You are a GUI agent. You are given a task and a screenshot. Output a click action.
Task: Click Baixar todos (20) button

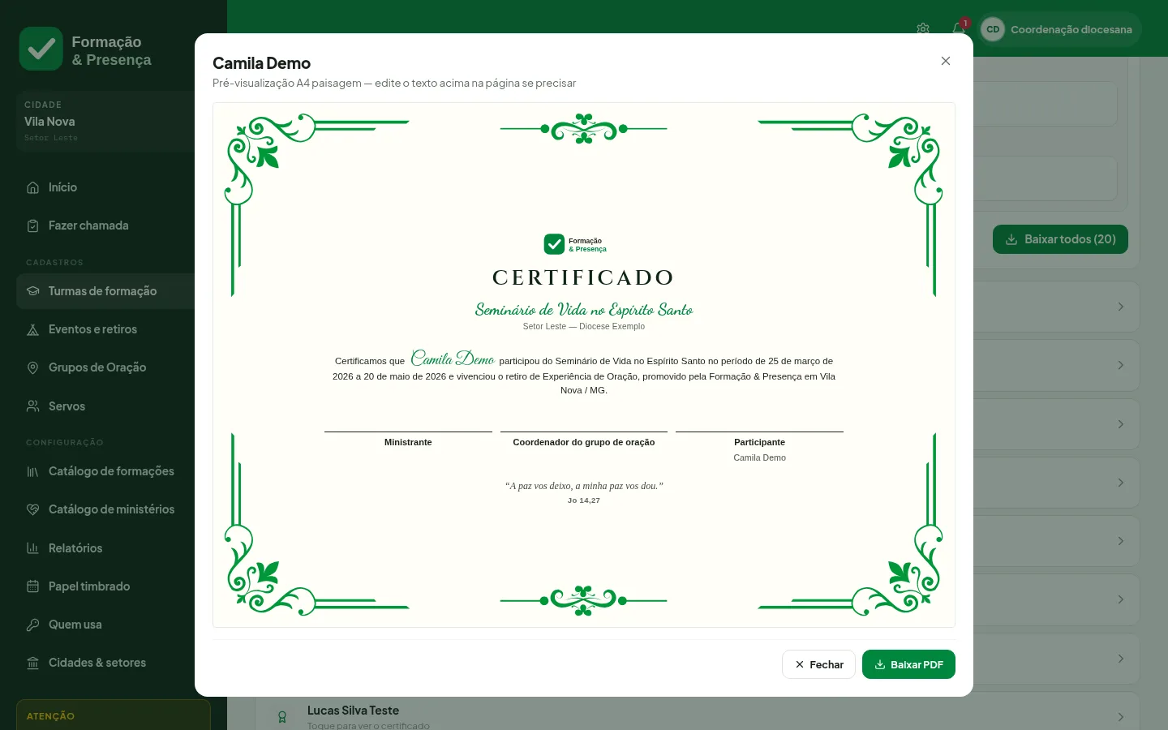point(1060,239)
